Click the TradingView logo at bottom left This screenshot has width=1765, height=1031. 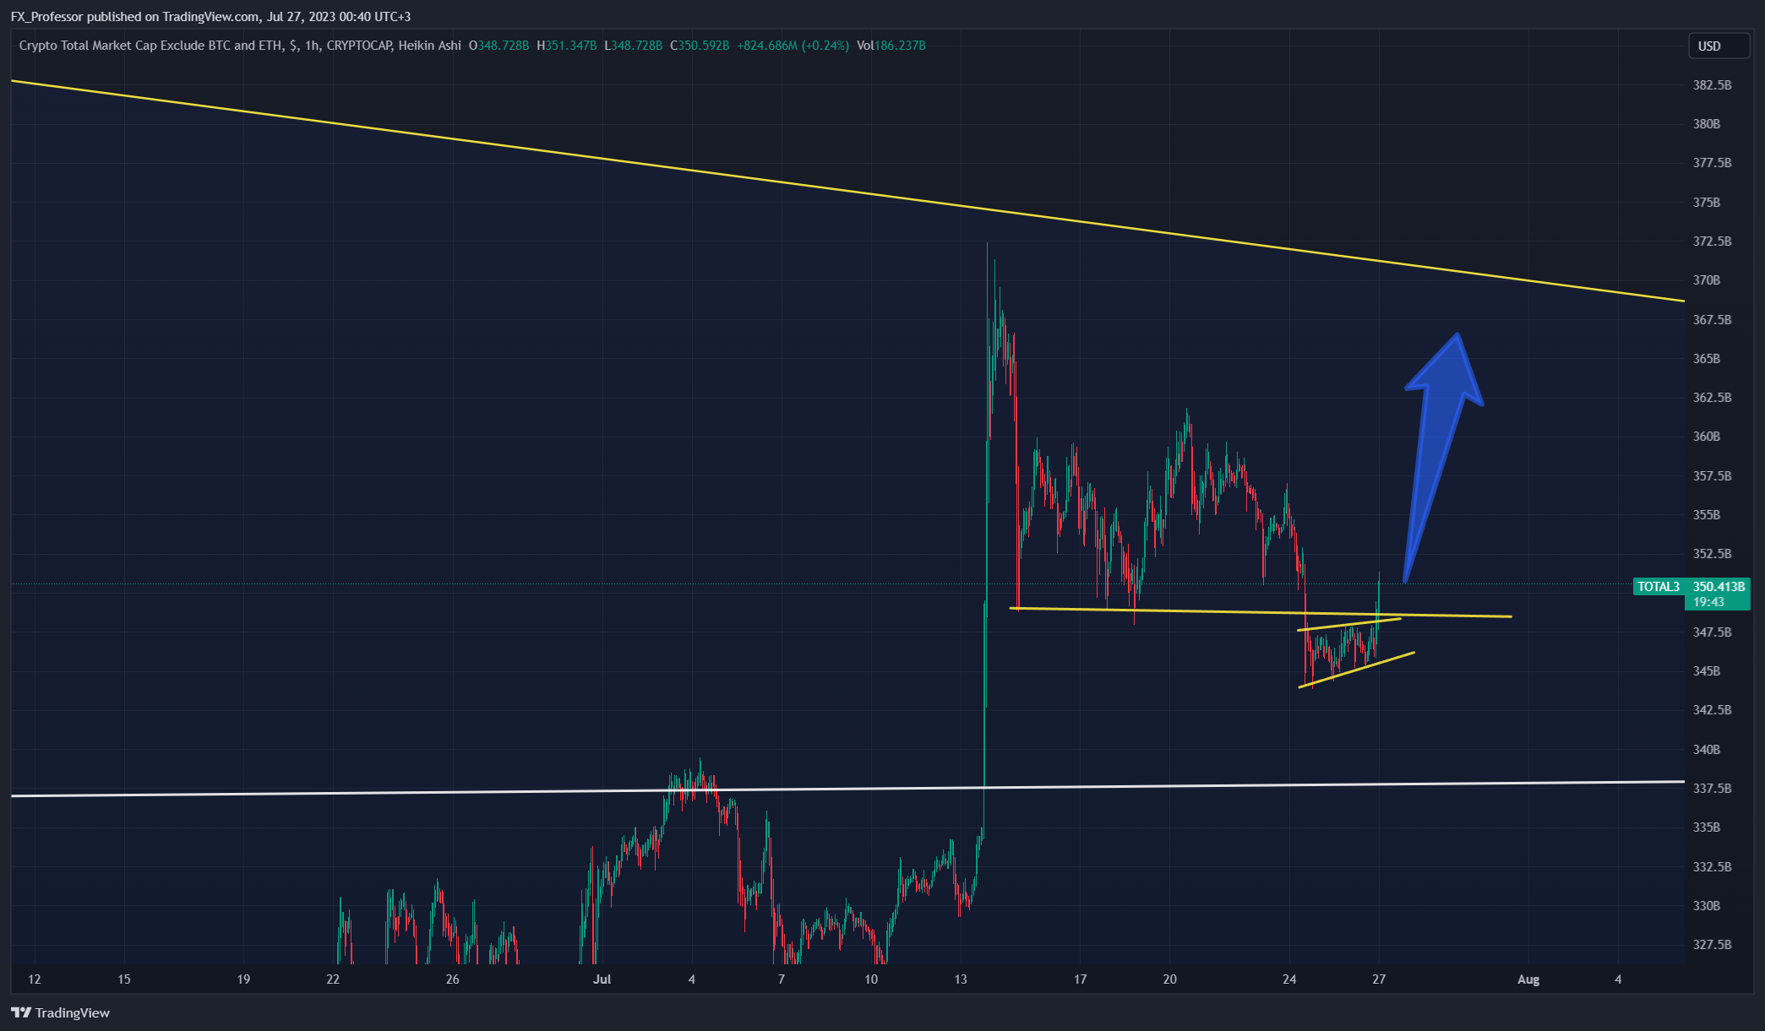click(x=60, y=1012)
